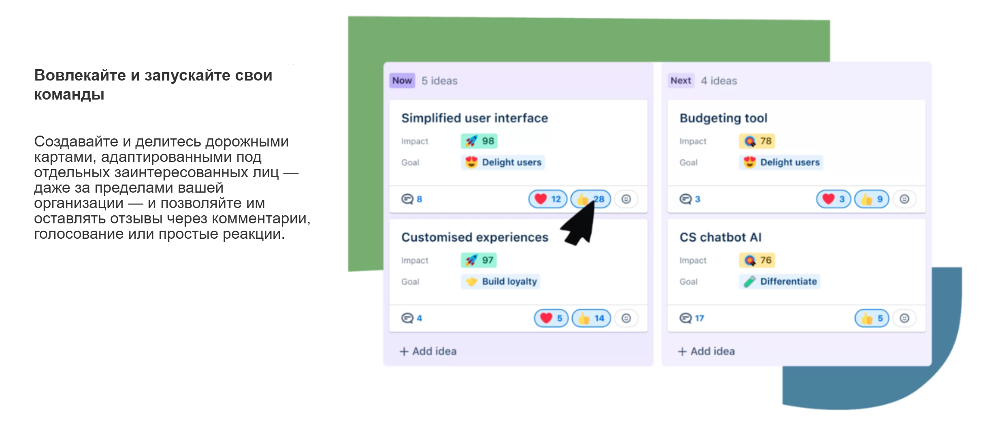Open comments on Simplified user interface card
The height and width of the screenshot is (433, 984).
click(x=411, y=199)
